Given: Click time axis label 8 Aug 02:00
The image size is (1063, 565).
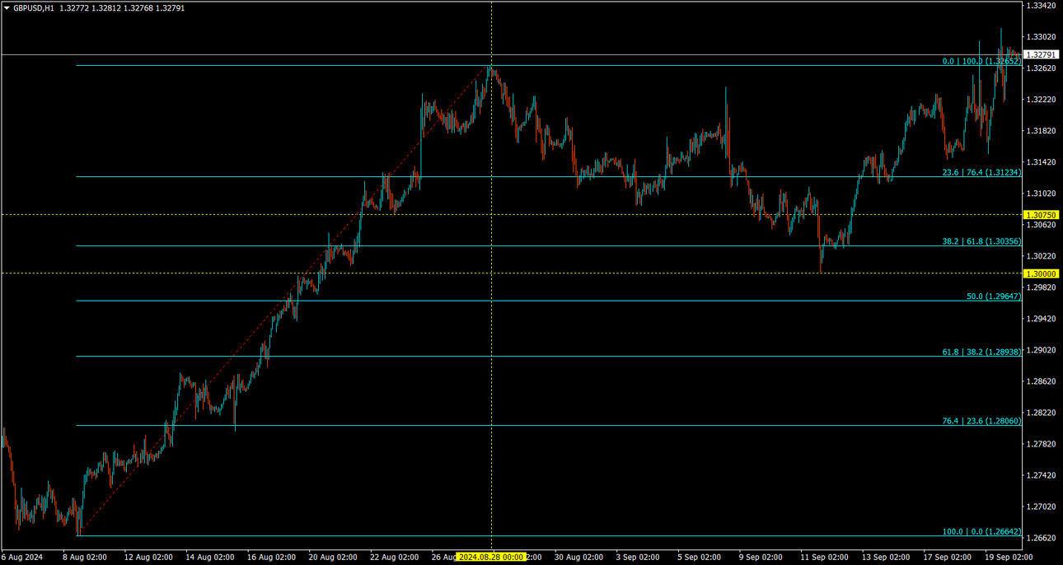Looking at the screenshot, I should click(x=87, y=558).
